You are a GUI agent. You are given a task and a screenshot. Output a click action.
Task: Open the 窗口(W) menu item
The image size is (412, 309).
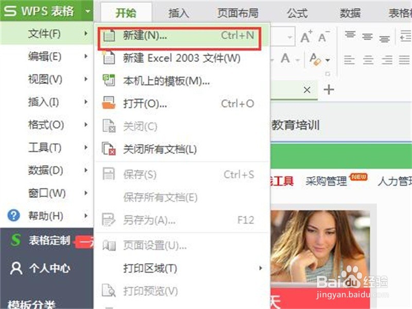click(47, 193)
